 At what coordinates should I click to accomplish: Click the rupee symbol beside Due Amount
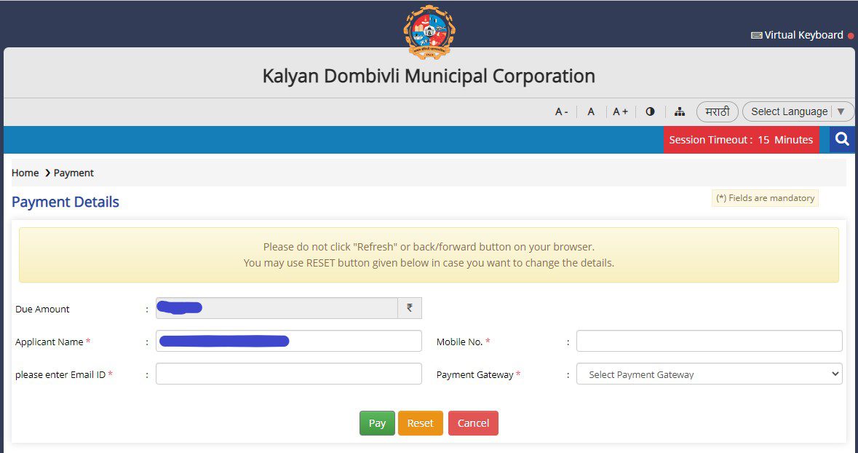tap(410, 307)
